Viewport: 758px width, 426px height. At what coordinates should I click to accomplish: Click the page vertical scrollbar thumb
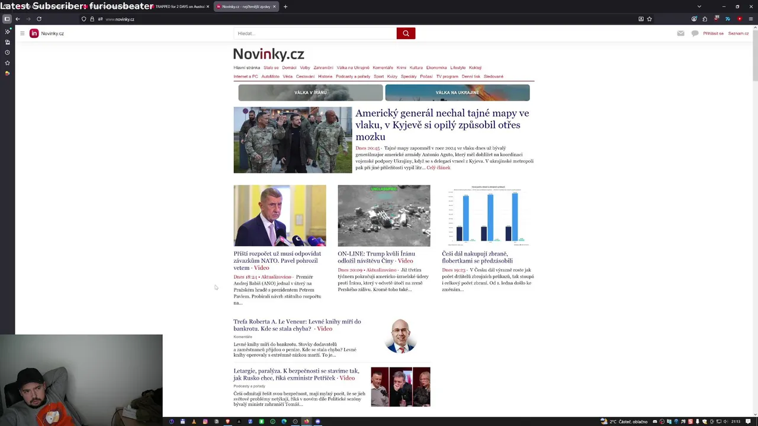pos(755,56)
